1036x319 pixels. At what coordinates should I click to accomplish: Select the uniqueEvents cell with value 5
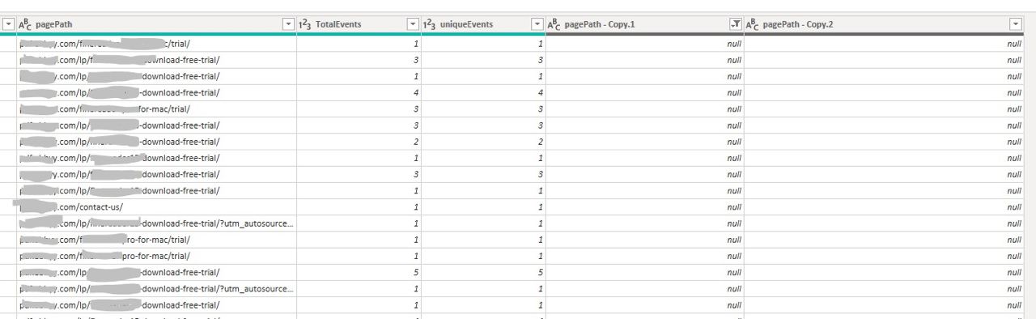point(483,273)
